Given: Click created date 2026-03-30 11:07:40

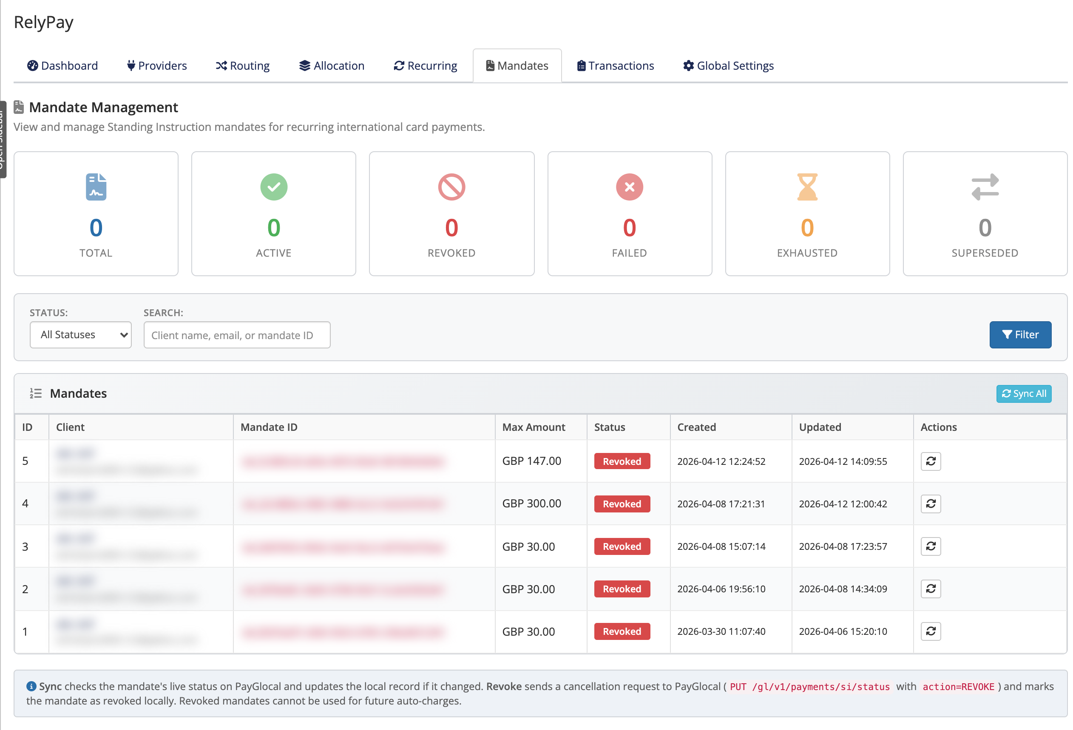Looking at the screenshot, I should [x=721, y=631].
